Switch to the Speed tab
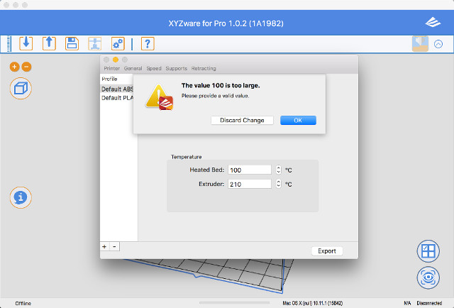This screenshot has width=454, height=308. pyautogui.click(x=154, y=68)
